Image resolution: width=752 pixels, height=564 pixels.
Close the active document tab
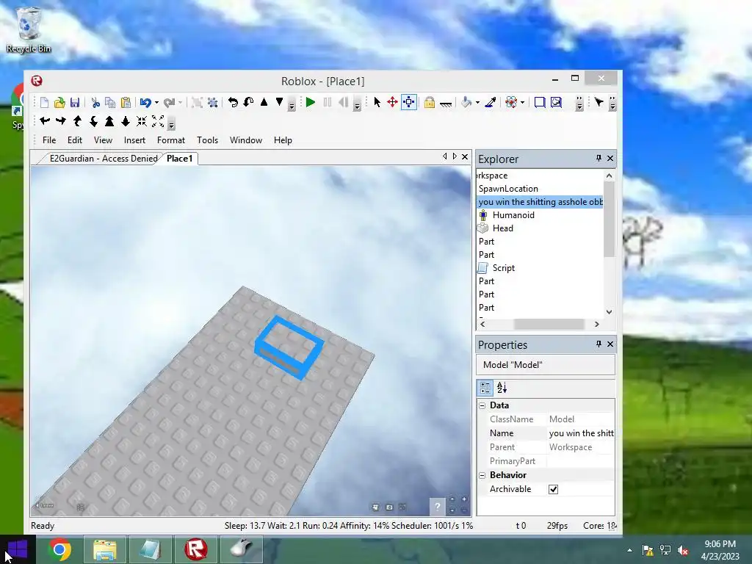click(x=465, y=157)
